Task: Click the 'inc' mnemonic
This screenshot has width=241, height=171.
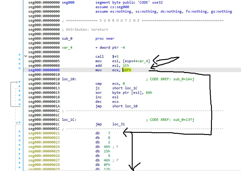Action: click(98, 97)
